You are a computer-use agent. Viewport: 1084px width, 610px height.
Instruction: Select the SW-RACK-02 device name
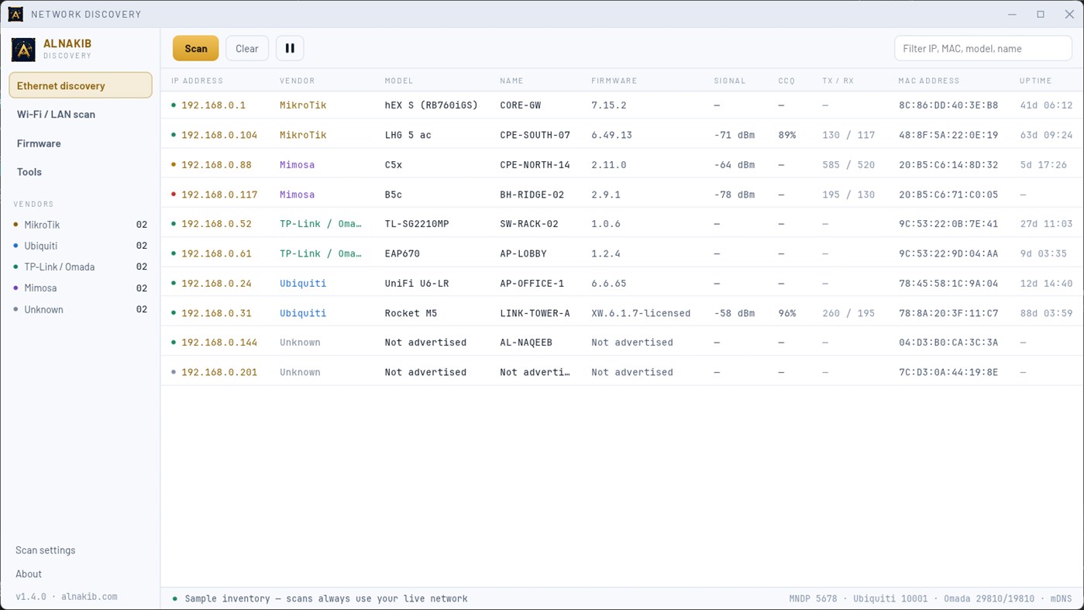pos(528,224)
